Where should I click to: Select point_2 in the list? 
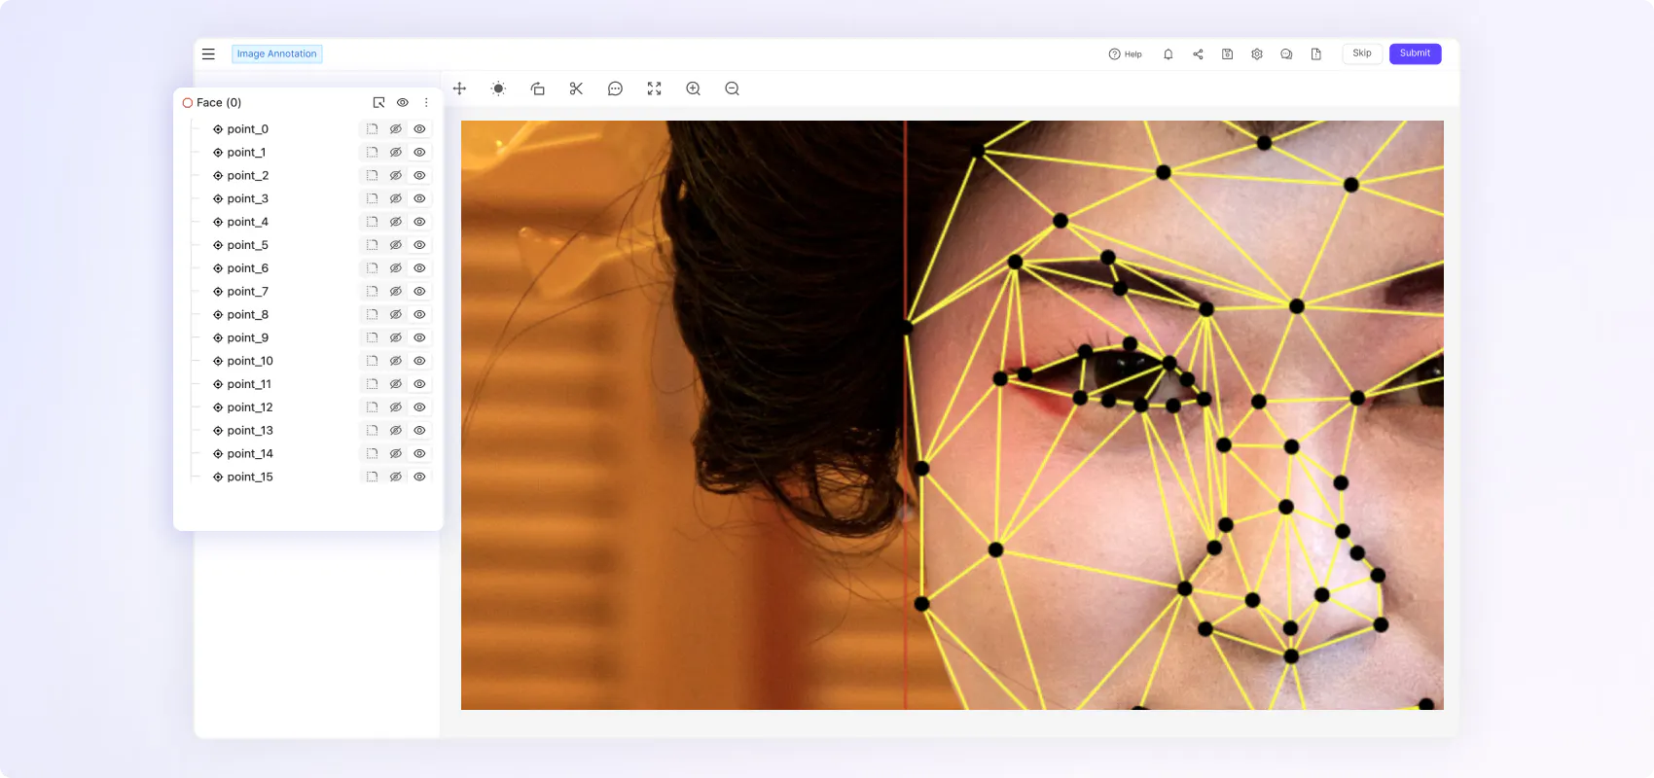point(247,176)
